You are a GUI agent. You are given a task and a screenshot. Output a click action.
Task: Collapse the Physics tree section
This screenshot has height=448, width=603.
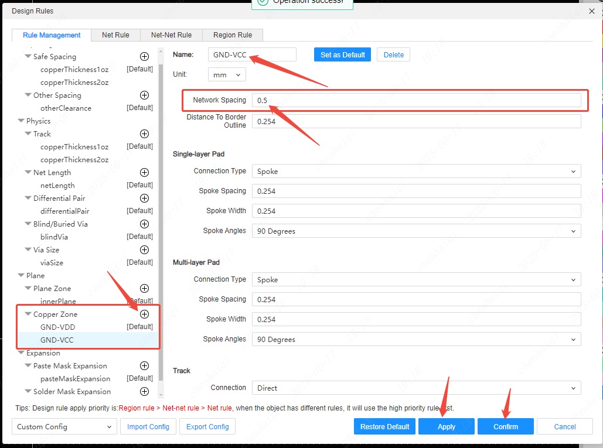click(x=21, y=121)
